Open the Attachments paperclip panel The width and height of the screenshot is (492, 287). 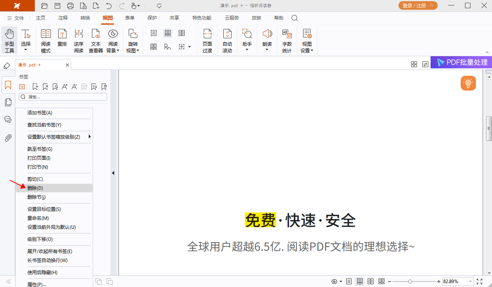[x=8, y=137]
